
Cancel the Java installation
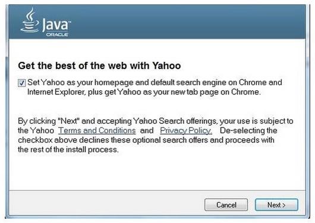(226, 205)
